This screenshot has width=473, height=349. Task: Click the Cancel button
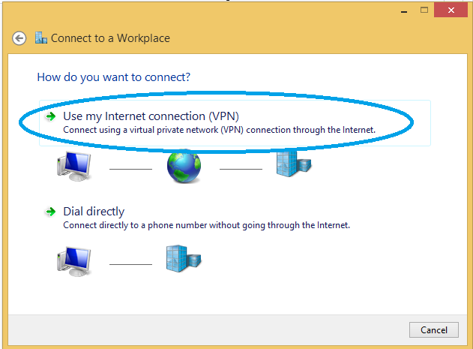click(434, 329)
